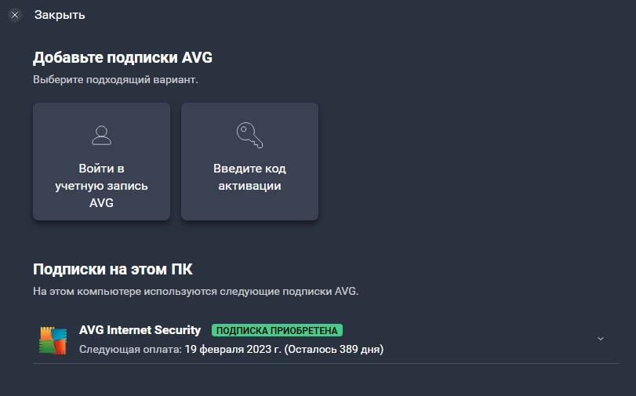This screenshot has width=636, height=396.
Task: Click the user silhouette icon
Action: point(101,135)
